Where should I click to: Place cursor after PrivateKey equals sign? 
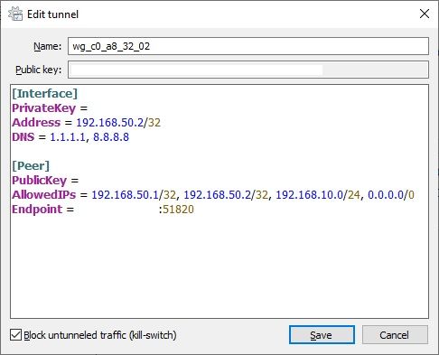pyautogui.click(x=89, y=108)
